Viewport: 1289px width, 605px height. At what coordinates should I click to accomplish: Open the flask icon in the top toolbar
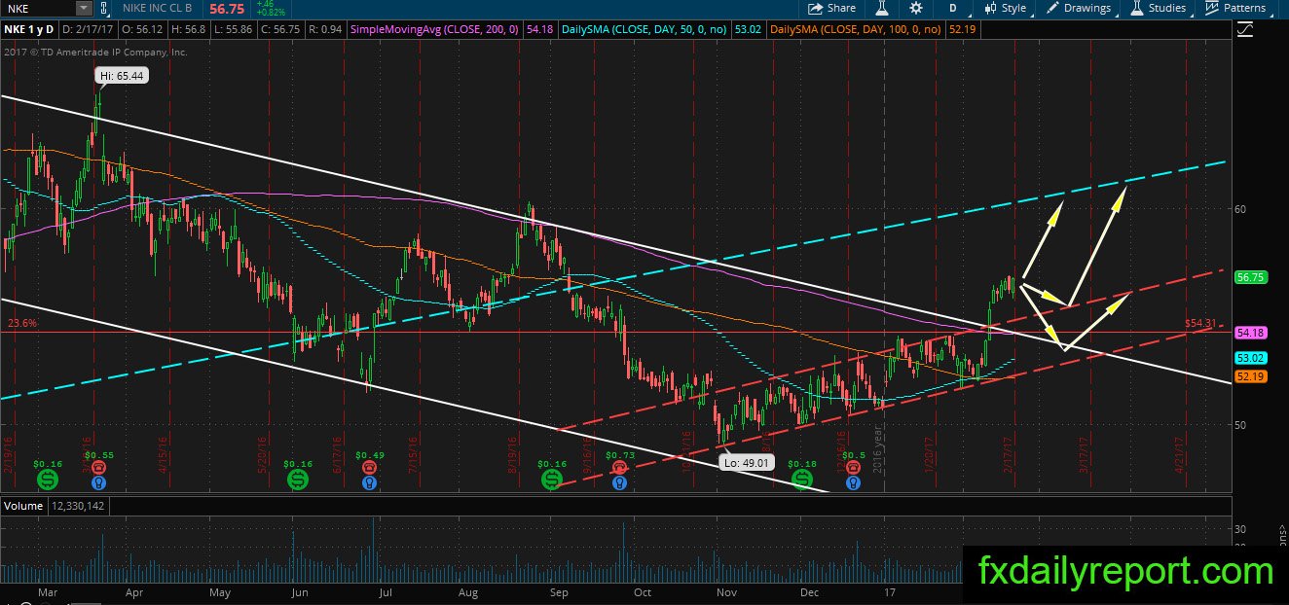883,8
